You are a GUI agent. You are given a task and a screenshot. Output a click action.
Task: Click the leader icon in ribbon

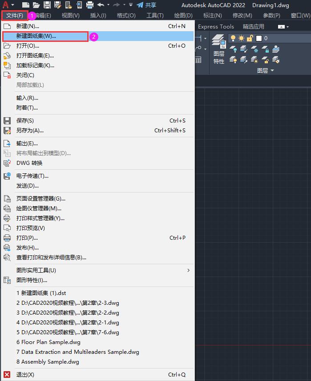[198, 49]
